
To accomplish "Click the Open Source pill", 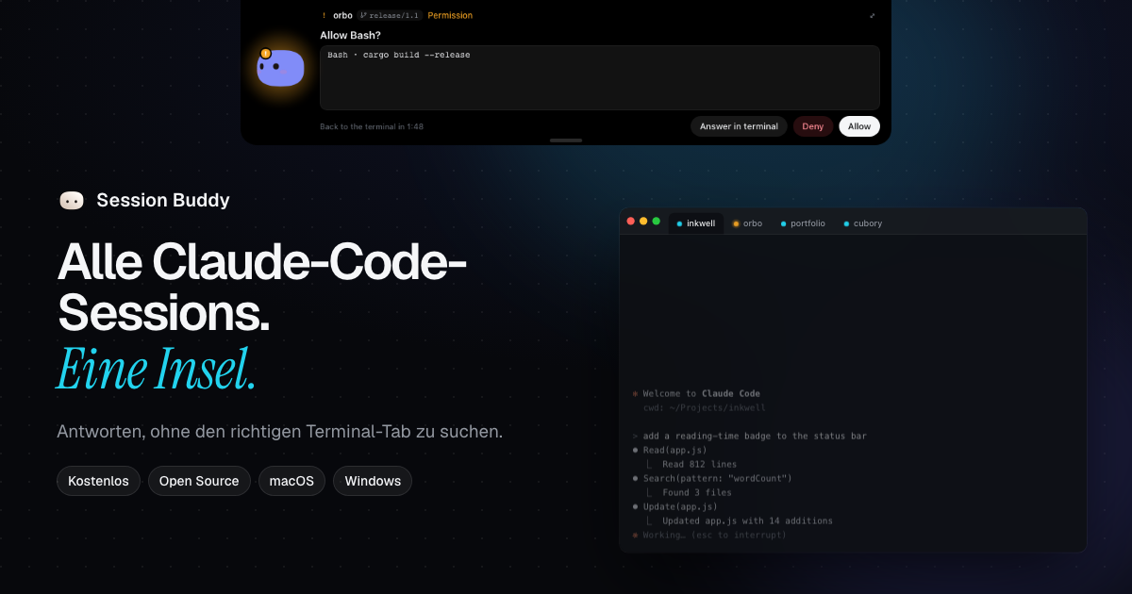I will (199, 481).
